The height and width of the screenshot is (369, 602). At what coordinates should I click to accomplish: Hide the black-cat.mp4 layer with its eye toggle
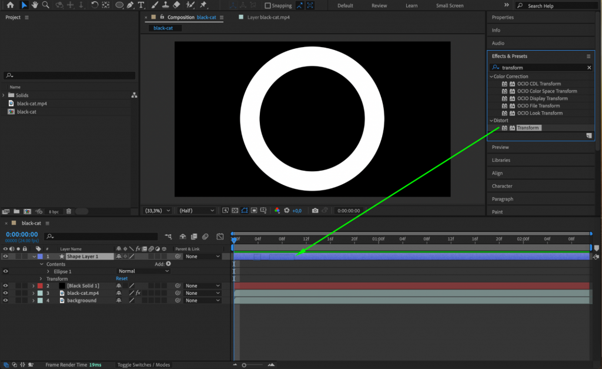click(x=5, y=293)
